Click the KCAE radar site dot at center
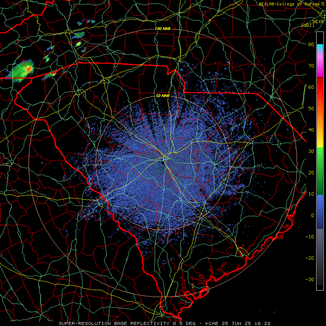326x326 pixels. pos(163,163)
